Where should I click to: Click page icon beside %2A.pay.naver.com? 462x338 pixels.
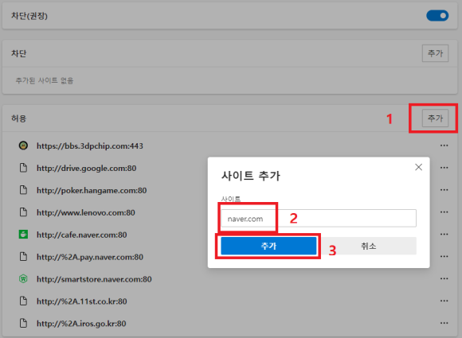coord(23,257)
